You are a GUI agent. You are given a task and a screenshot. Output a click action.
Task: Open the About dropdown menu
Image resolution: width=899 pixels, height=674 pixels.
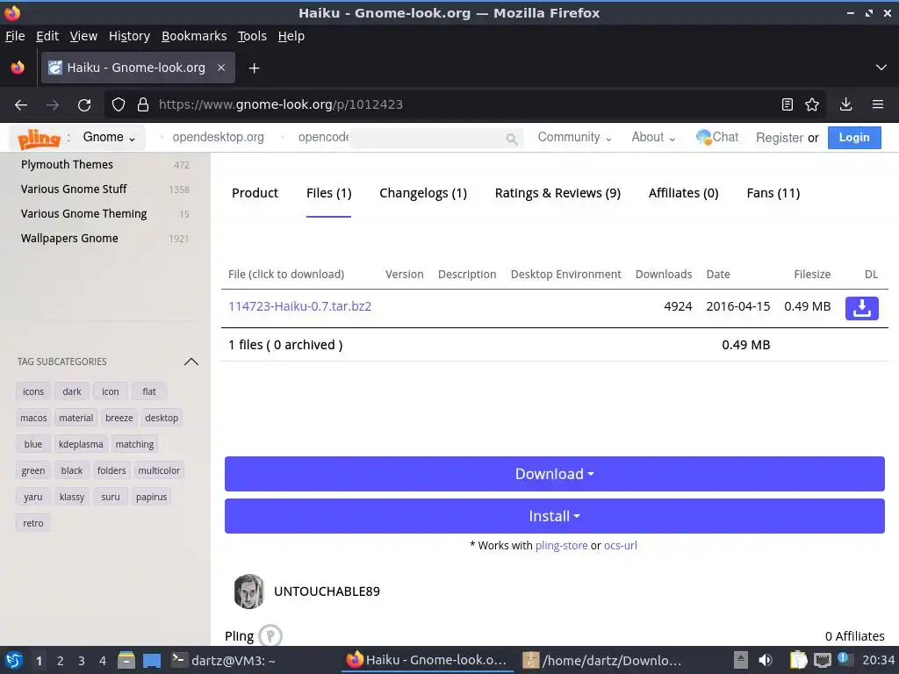[x=653, y=138]
